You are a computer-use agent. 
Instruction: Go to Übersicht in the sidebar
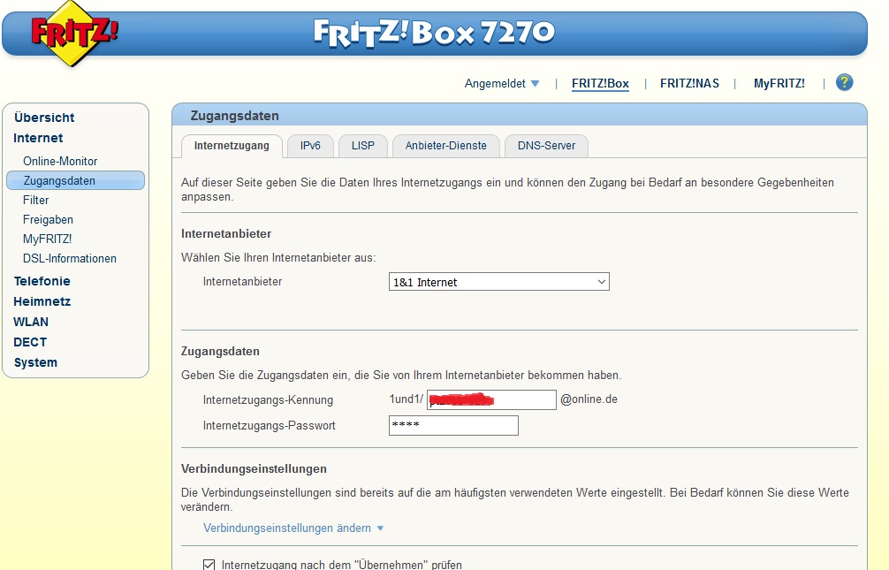click(44, 118)
